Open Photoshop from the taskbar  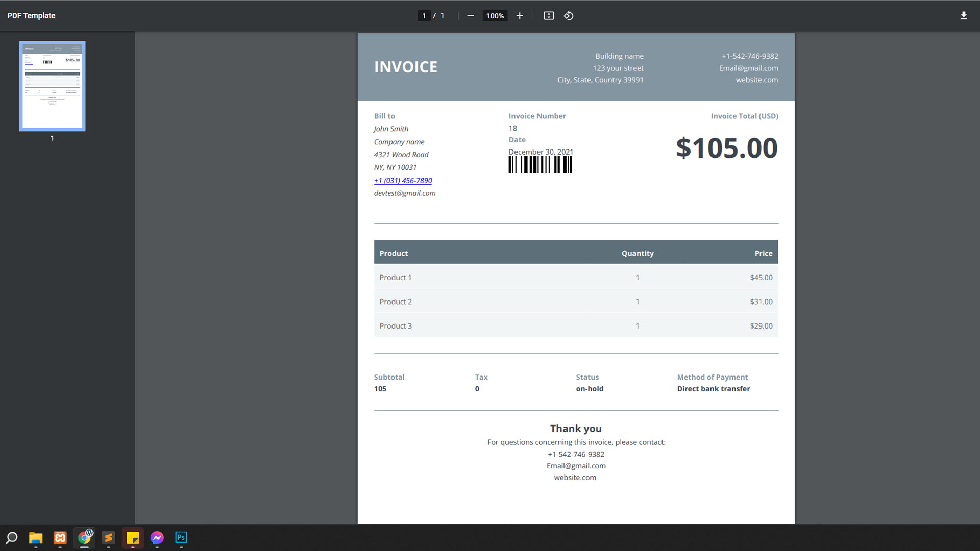(x=181, y=538)
